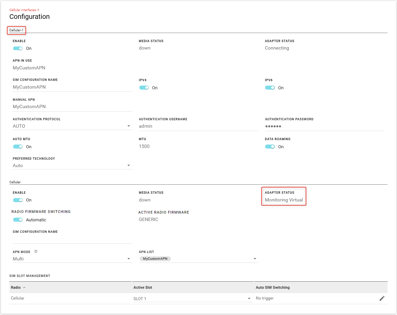397x315 pixels.
Task: Click the APN In Use MyCustomAPN value
Action: point(29,68)
